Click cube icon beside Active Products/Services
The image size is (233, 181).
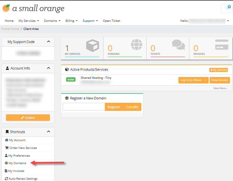[x=67, y=69]
